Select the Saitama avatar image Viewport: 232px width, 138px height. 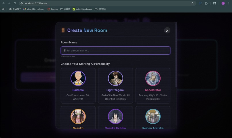coord(78,78)
